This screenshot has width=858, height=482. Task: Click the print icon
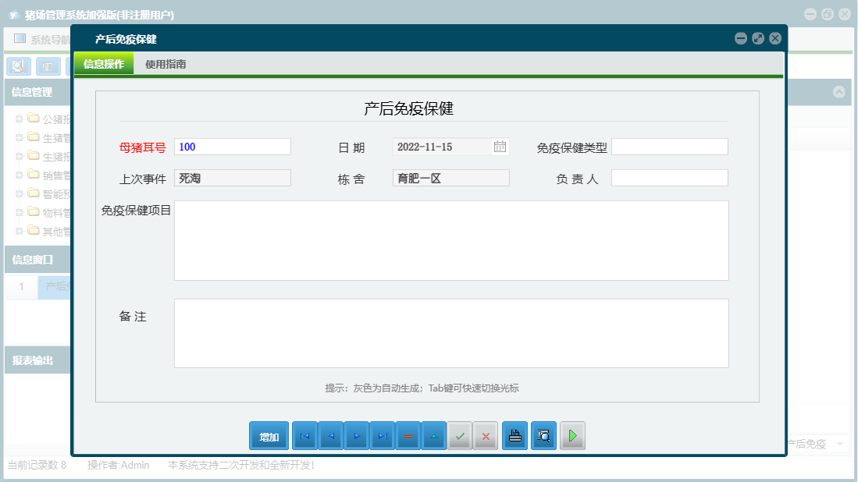(x=514, y=436)
